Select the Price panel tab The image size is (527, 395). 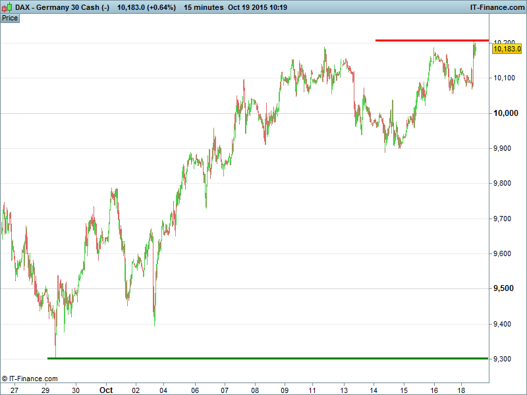[x=10, y=18]
